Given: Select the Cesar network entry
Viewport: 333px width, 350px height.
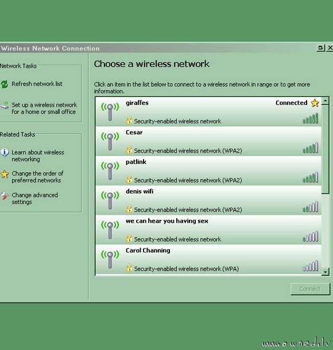Looking at the screenshot, I should [208, 141].
